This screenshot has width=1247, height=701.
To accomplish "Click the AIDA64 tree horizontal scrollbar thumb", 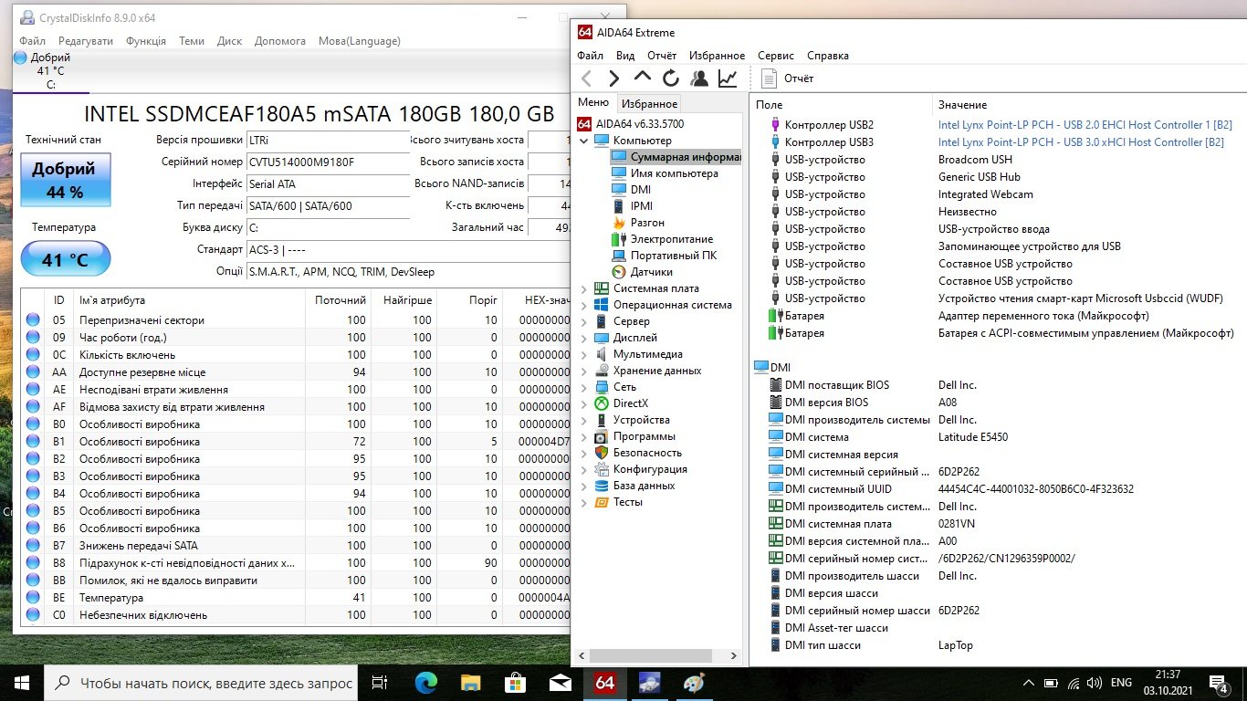I will click(653, 655).
